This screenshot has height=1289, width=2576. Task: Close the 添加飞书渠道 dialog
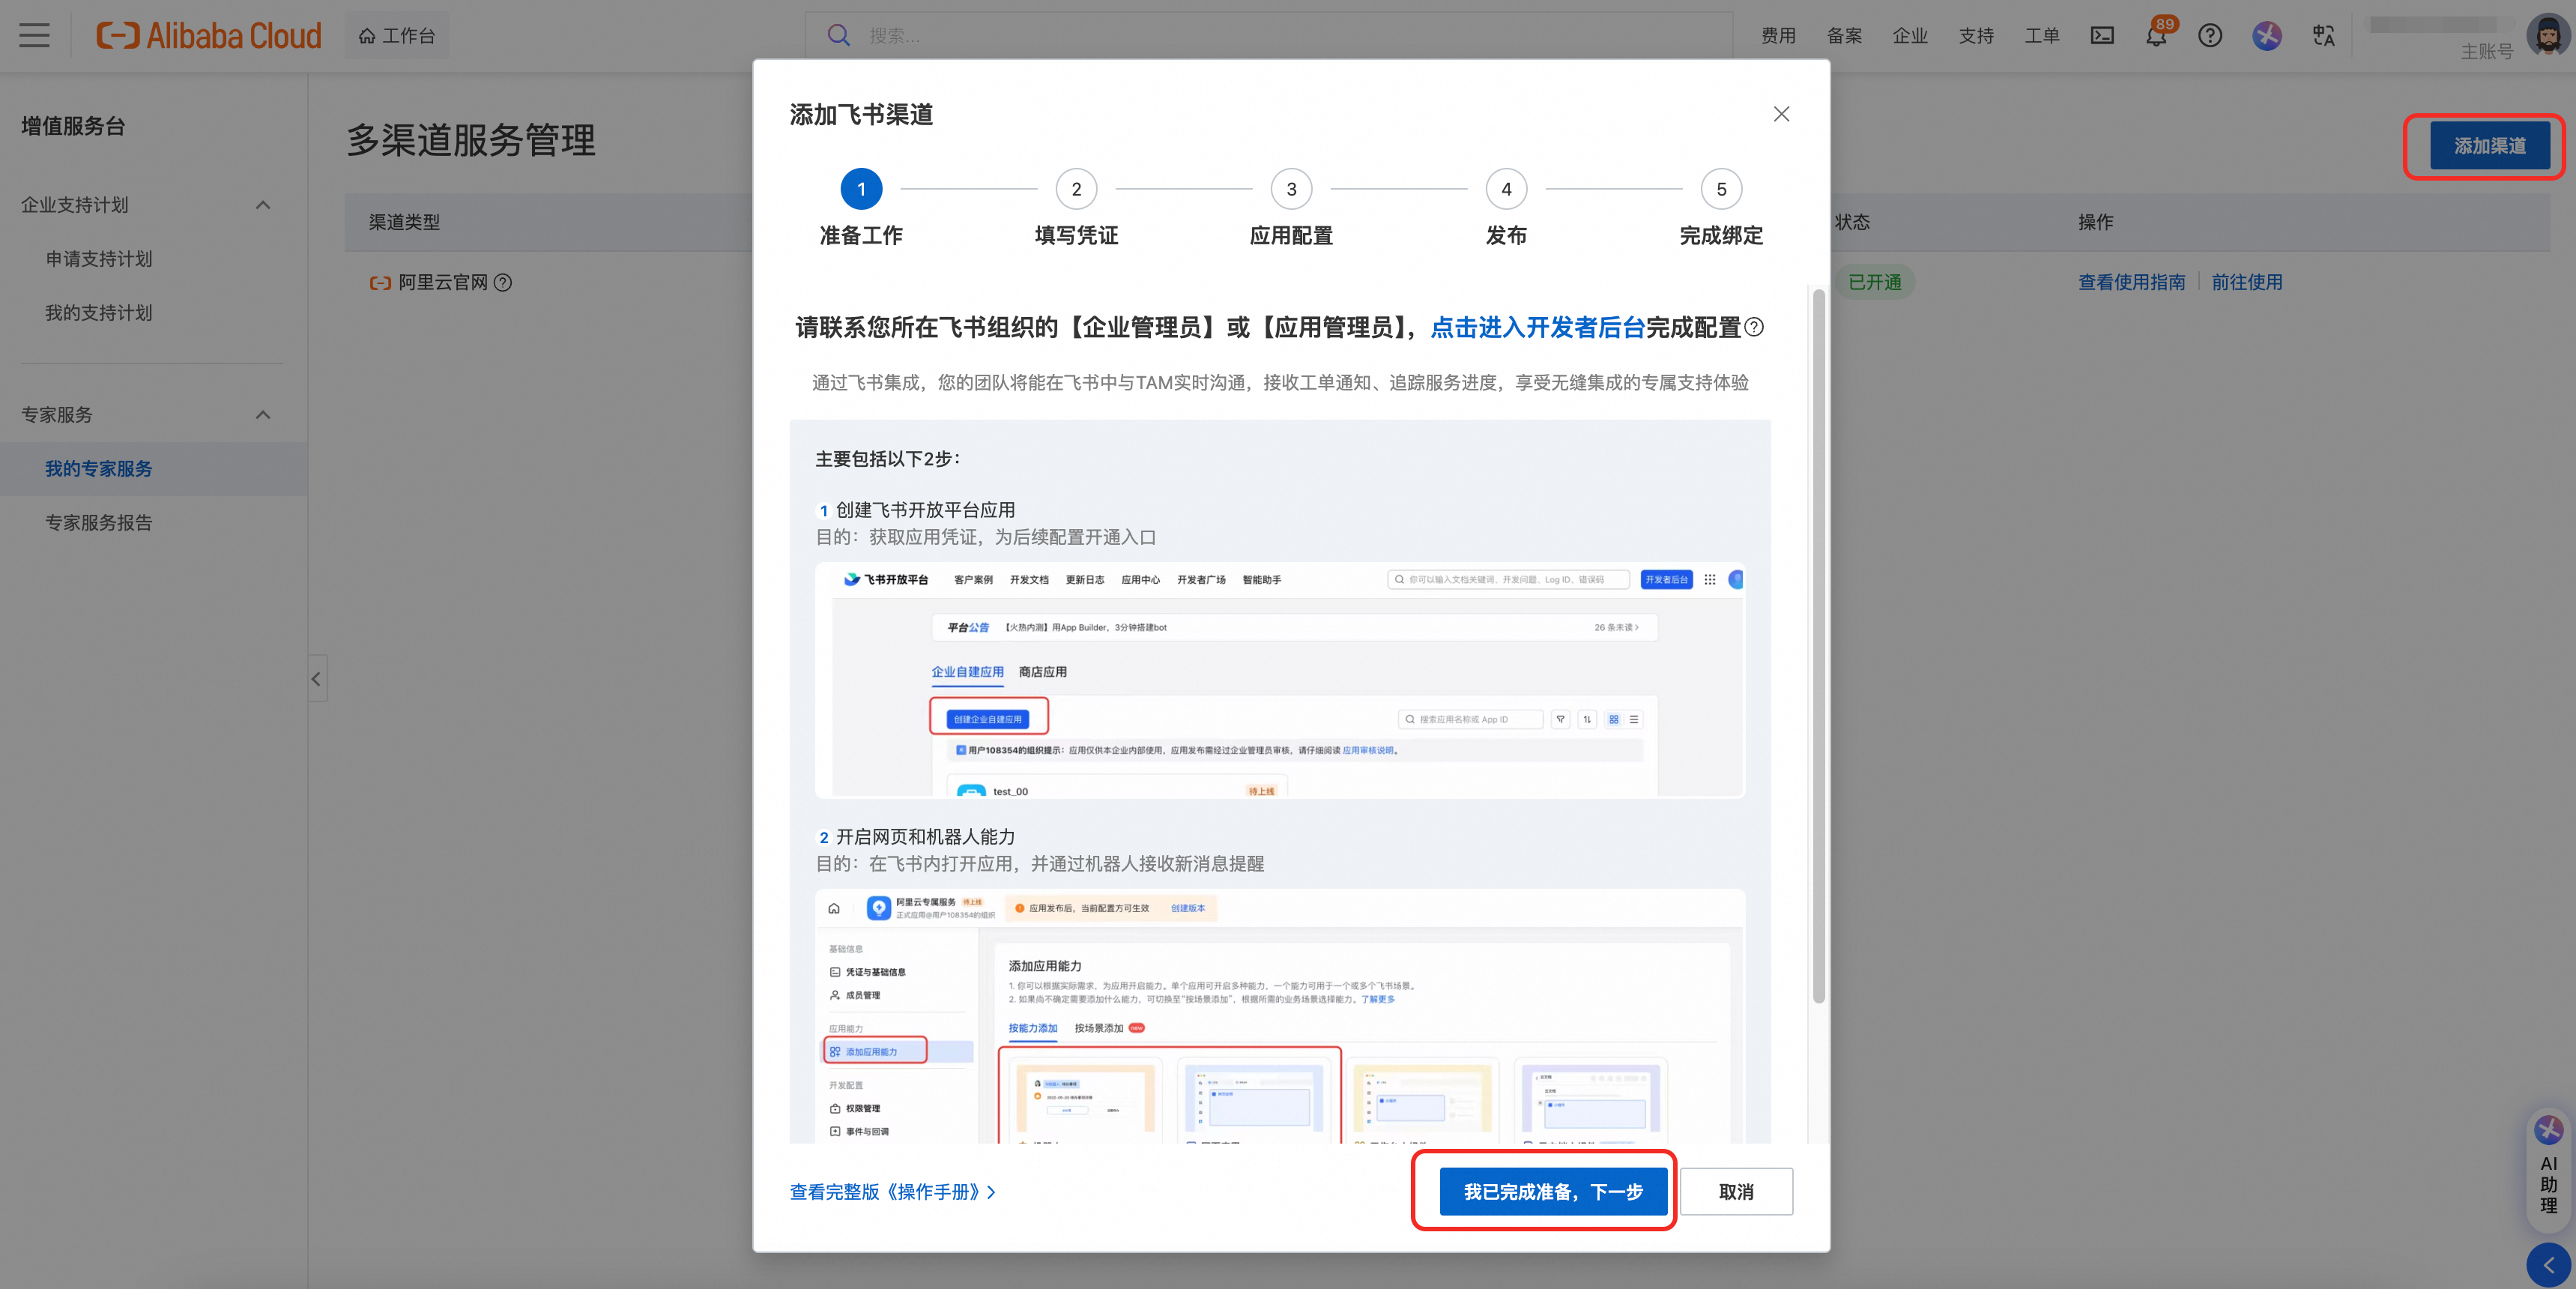coord(1781,114)
